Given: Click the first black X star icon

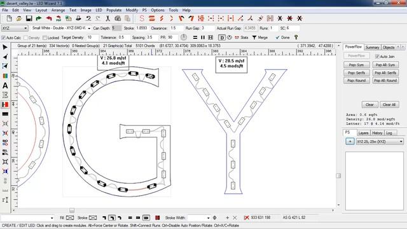Looking at the screenshot, I should (x=280, y=18).
